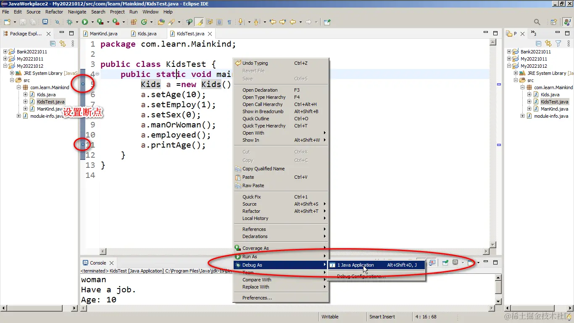Open the Debug toolbar dropdown arrow
The image size is (574, 323).
[77, 22]
